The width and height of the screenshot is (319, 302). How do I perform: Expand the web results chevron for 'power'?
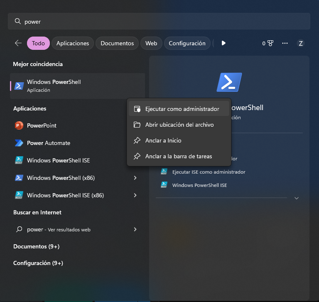135,230
